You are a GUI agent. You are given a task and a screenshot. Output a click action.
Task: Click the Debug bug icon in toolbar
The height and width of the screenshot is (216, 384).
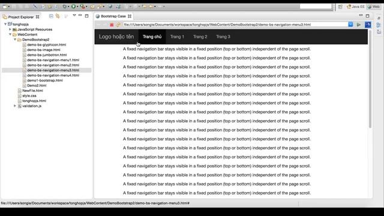coord(65,7)
